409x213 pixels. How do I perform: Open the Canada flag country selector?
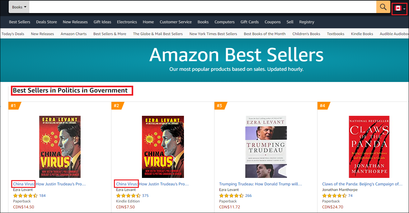399,8
